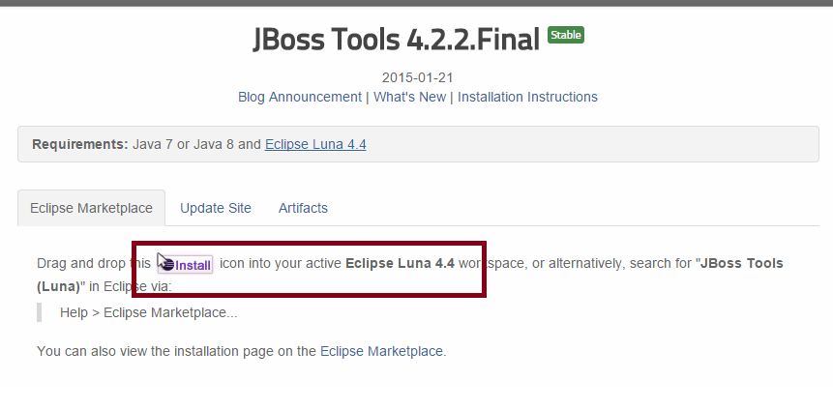Click the "Java 7 or Java 8" requirement text
Screen dimensions: 833x410
184,144
